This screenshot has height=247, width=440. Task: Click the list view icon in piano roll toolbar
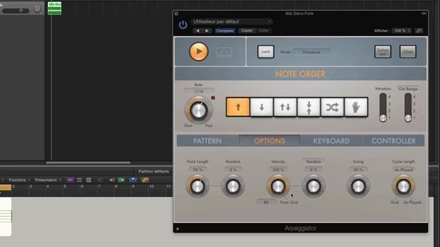pyautogui.click(x=80, y=180)
